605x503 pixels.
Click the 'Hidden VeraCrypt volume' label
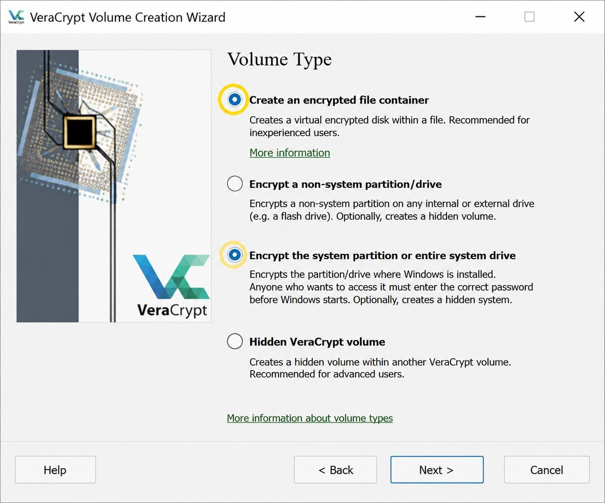click(317, 342)
